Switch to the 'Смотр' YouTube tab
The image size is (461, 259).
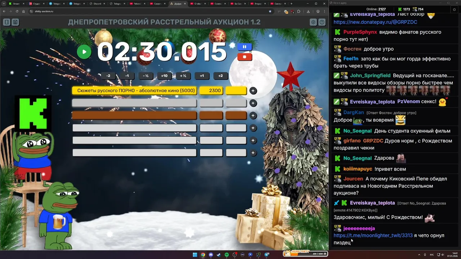point(278,4)
